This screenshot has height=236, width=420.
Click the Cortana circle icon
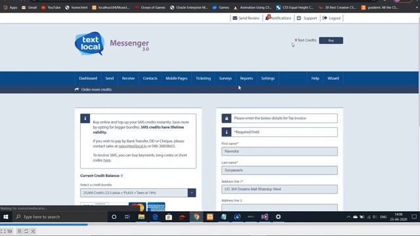click(x=114, y=217)
